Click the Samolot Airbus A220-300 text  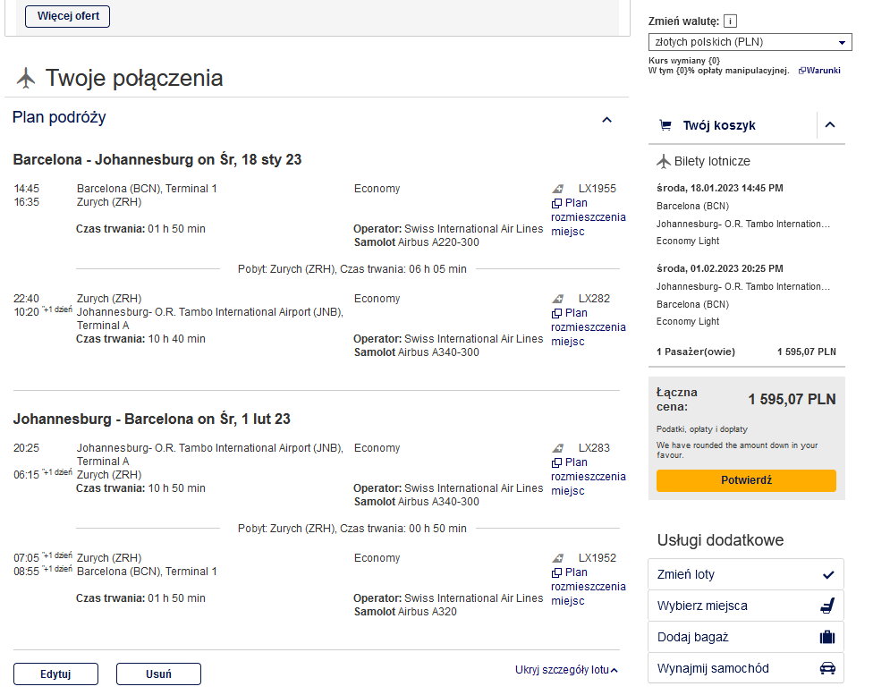tap(417, 242)
